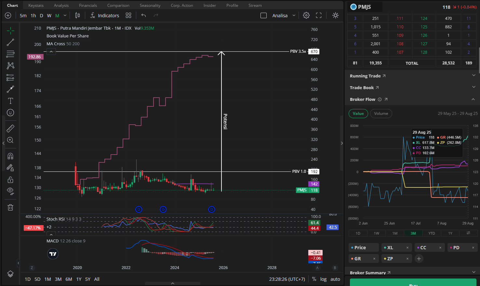The width and height of the screenshot is (480, 286).
Task: Redo the chart action
Action: (156, 15)
